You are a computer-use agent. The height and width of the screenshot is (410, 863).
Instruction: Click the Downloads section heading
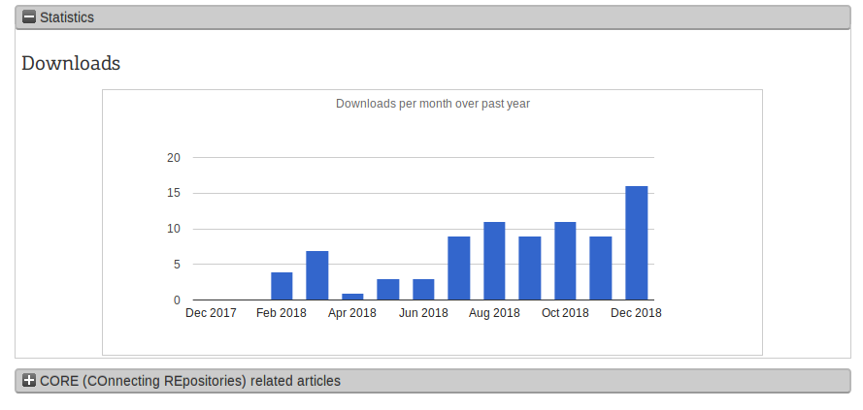tap(71, 64)
